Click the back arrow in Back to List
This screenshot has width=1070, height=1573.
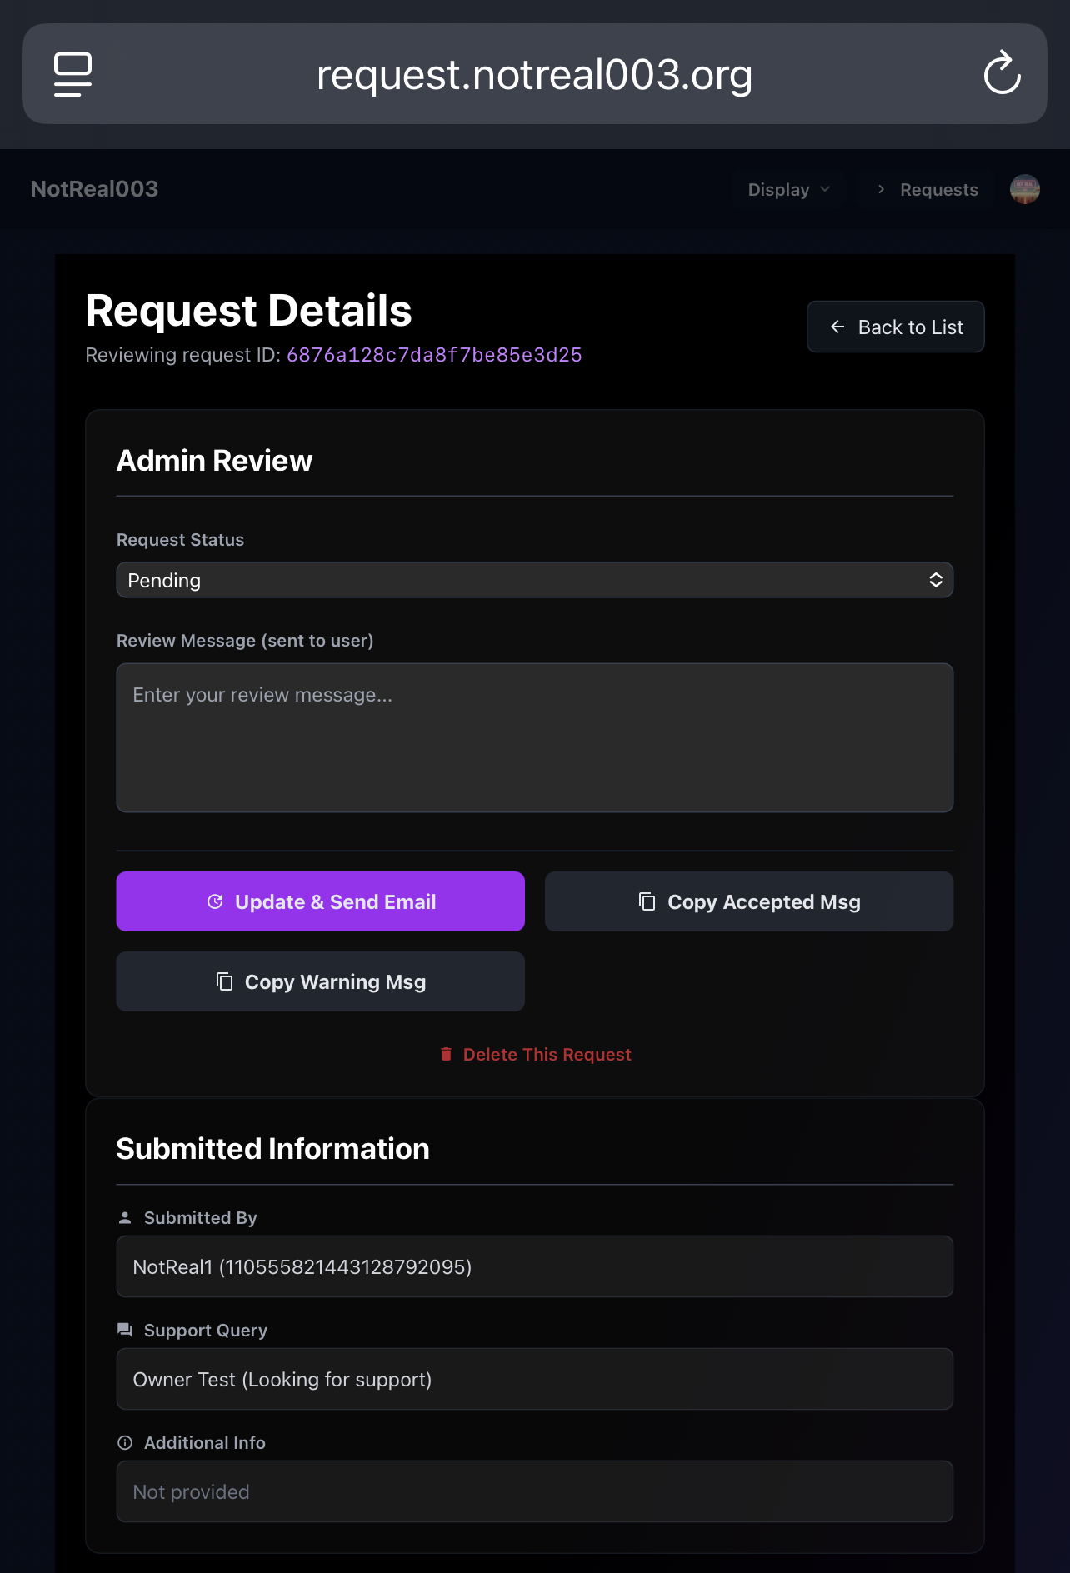coord(837,327)
